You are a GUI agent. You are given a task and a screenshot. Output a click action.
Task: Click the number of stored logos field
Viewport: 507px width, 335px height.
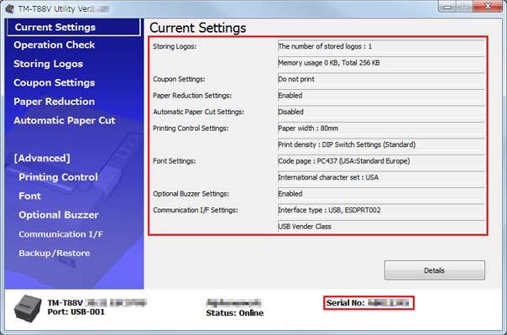click(x=381, y=46)
